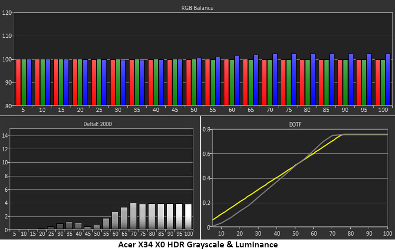Click the x-axis label 50 in DeltaE chart
Viewport: 395px width, 250px height.
97,234
